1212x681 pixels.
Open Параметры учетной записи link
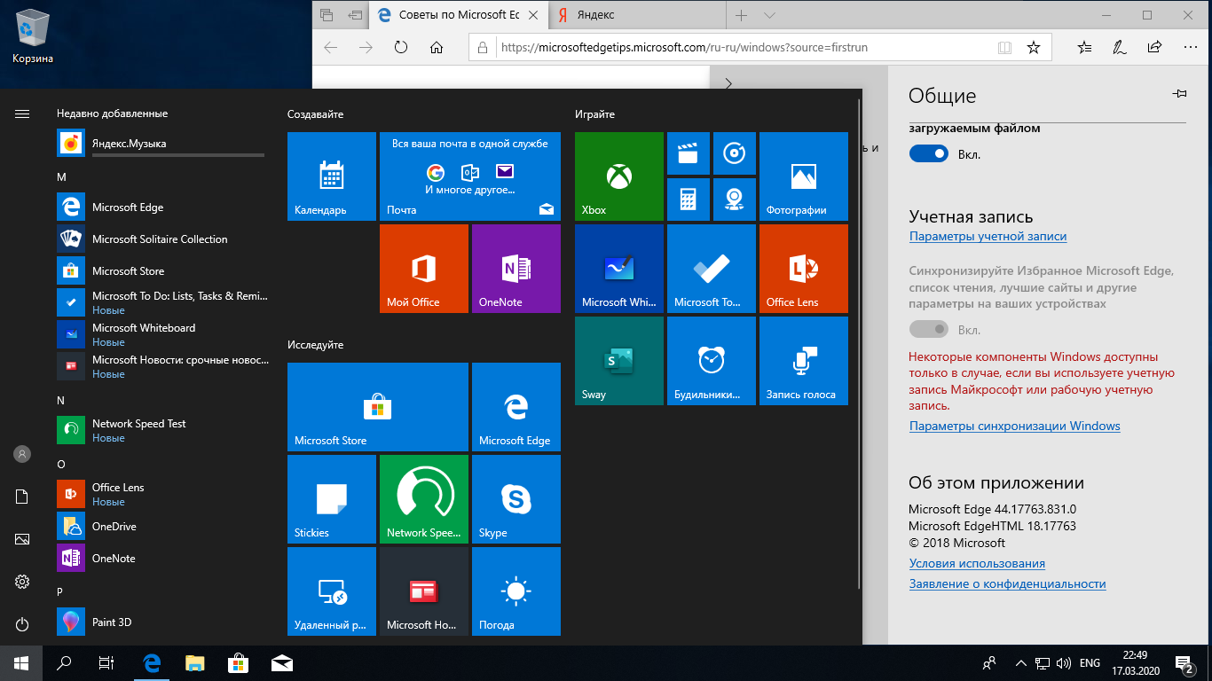point(988,237)
